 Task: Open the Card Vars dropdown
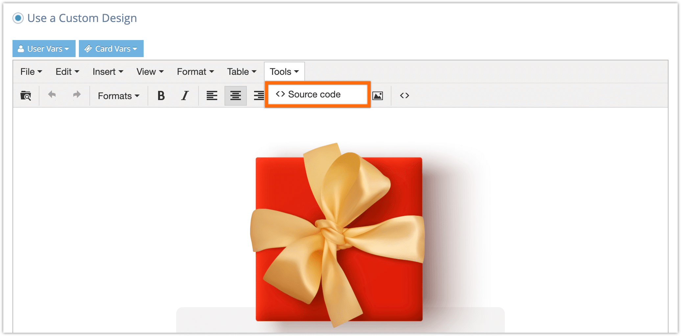[x=111, y=49]
